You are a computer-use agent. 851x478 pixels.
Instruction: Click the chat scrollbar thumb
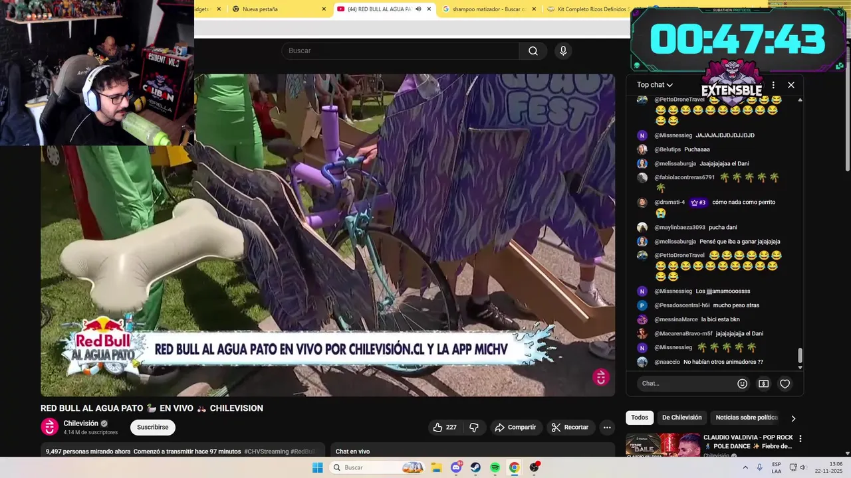(x=800, y=356)
